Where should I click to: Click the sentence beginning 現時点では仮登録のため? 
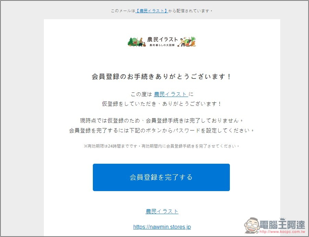pyautogui.click(x=162, y=121)
